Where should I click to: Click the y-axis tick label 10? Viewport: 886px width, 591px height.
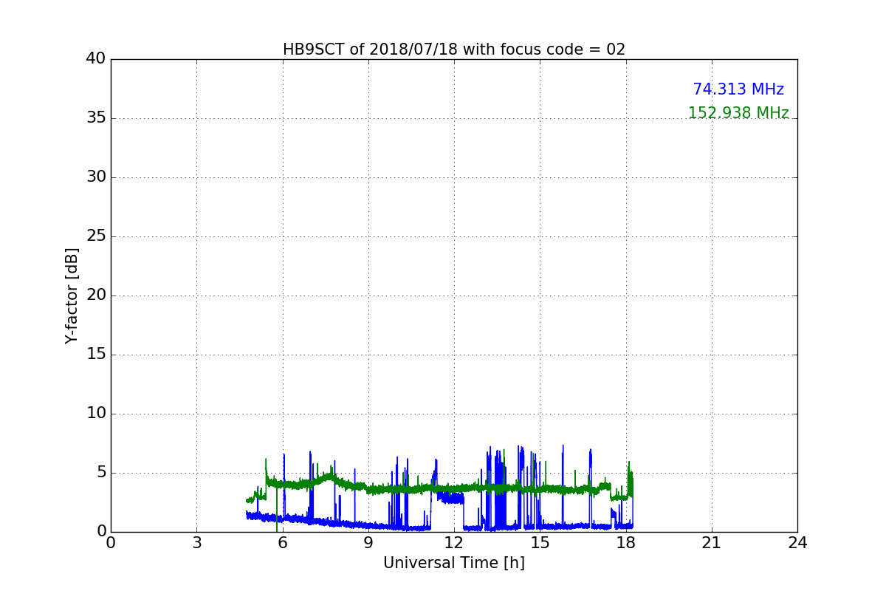click(96, 414)
